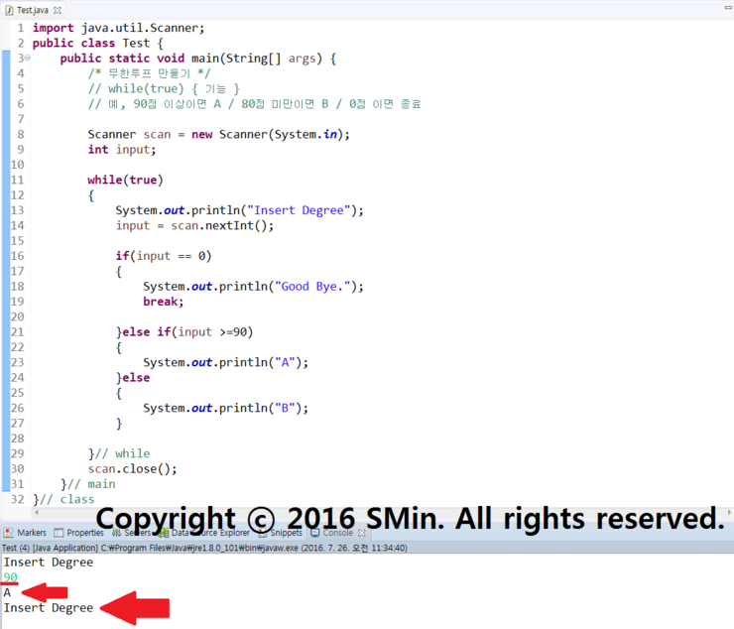Close the Test.java editor tab

(58, 10)
